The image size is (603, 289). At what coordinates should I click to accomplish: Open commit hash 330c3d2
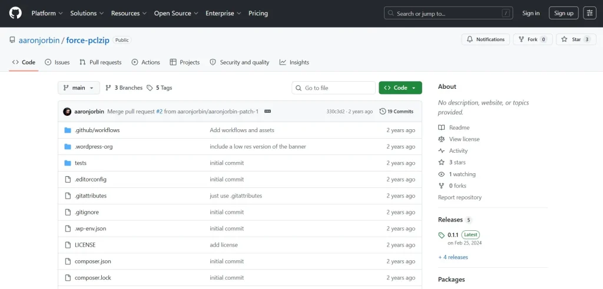(x=335, y=112)
